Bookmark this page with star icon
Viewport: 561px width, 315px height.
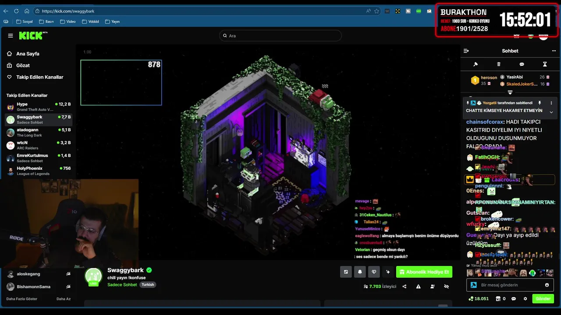point(376,11)
